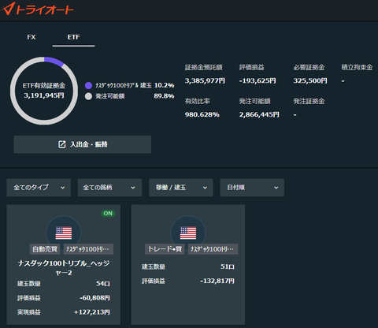Click the 発注証拠金 label

309,101
